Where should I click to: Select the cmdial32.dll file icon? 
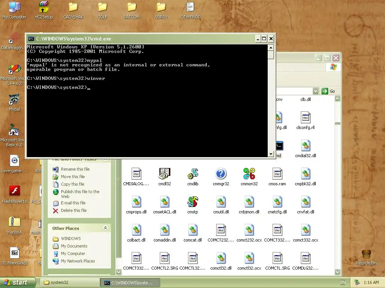pyautogui.click(x=305, y=146)
